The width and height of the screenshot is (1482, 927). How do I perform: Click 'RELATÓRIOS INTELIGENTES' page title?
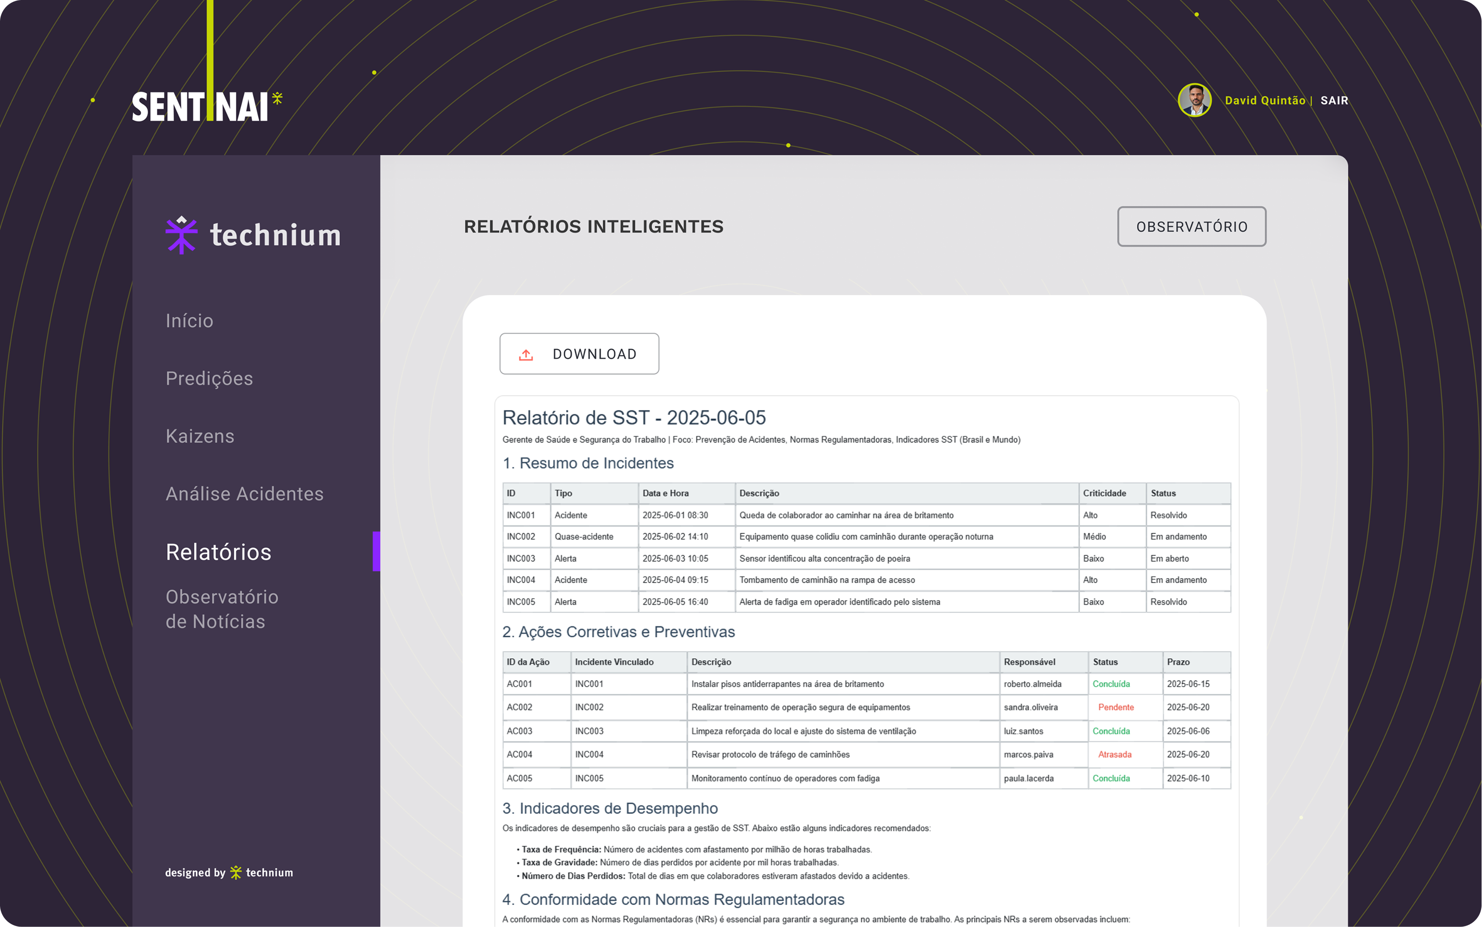click(x=594, y=226)
